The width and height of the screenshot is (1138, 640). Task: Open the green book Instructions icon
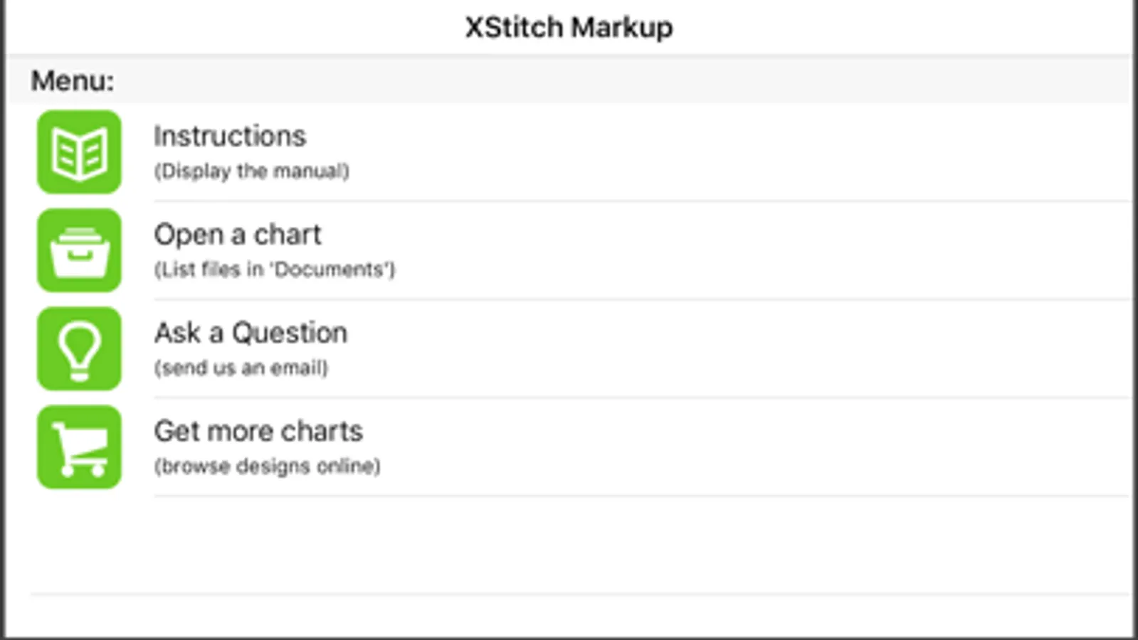79,151
